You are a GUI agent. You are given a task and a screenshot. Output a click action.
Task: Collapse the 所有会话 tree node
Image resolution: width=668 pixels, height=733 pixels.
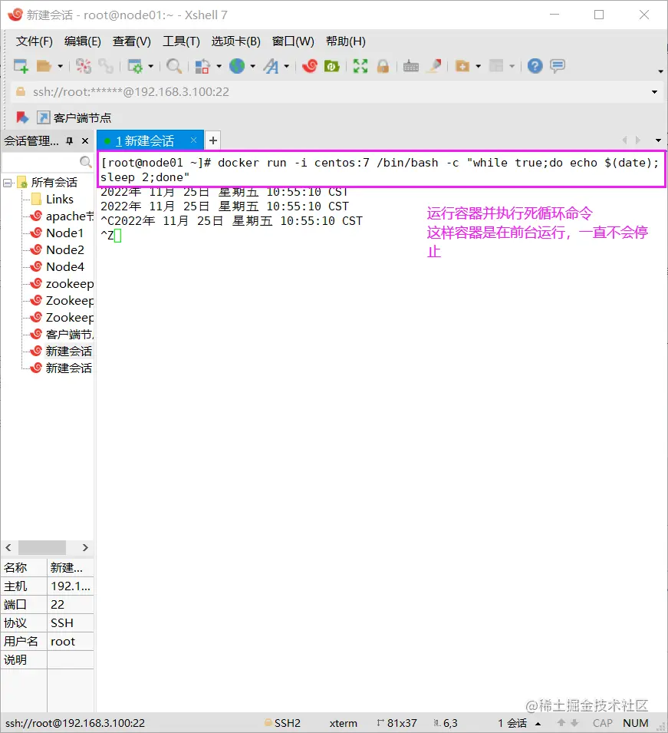click(8, 183)
